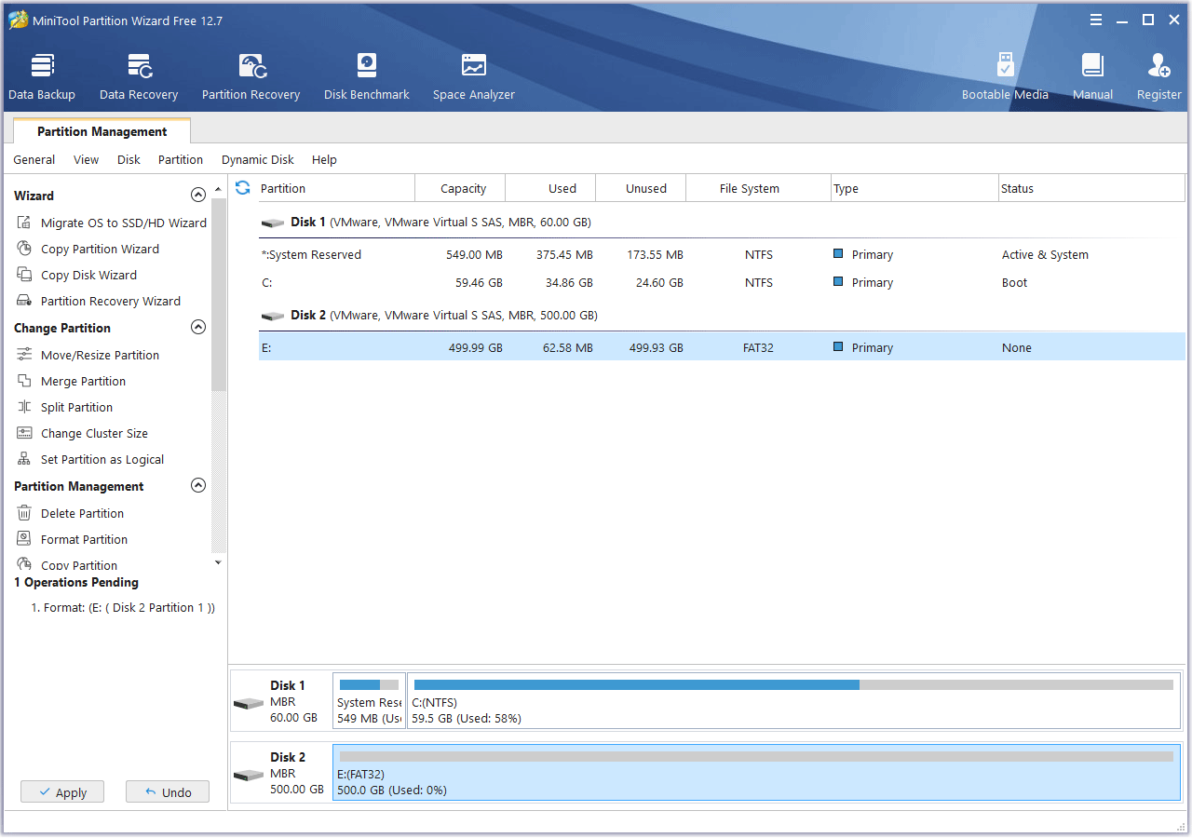The height and width of the screenshot is (838, 1192).
Task: Click the Bootable Media icon
Action: (x=1006, y=66)
